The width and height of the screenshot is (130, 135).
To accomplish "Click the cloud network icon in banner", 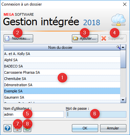I will point(119,20).
